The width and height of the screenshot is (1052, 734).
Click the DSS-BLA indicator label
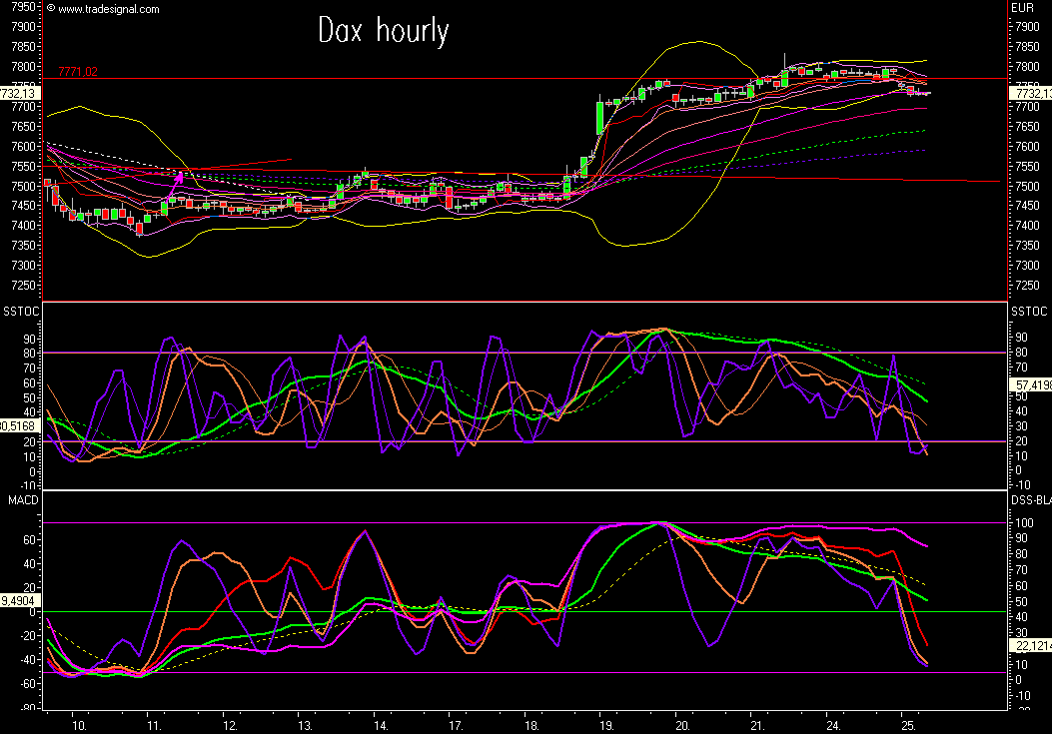pyautogui.click(x=1031, y=500)
